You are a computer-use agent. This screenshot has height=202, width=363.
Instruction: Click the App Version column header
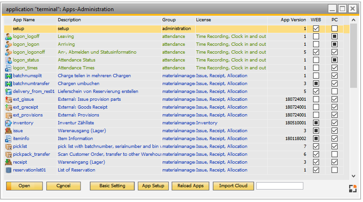point(293,20)
